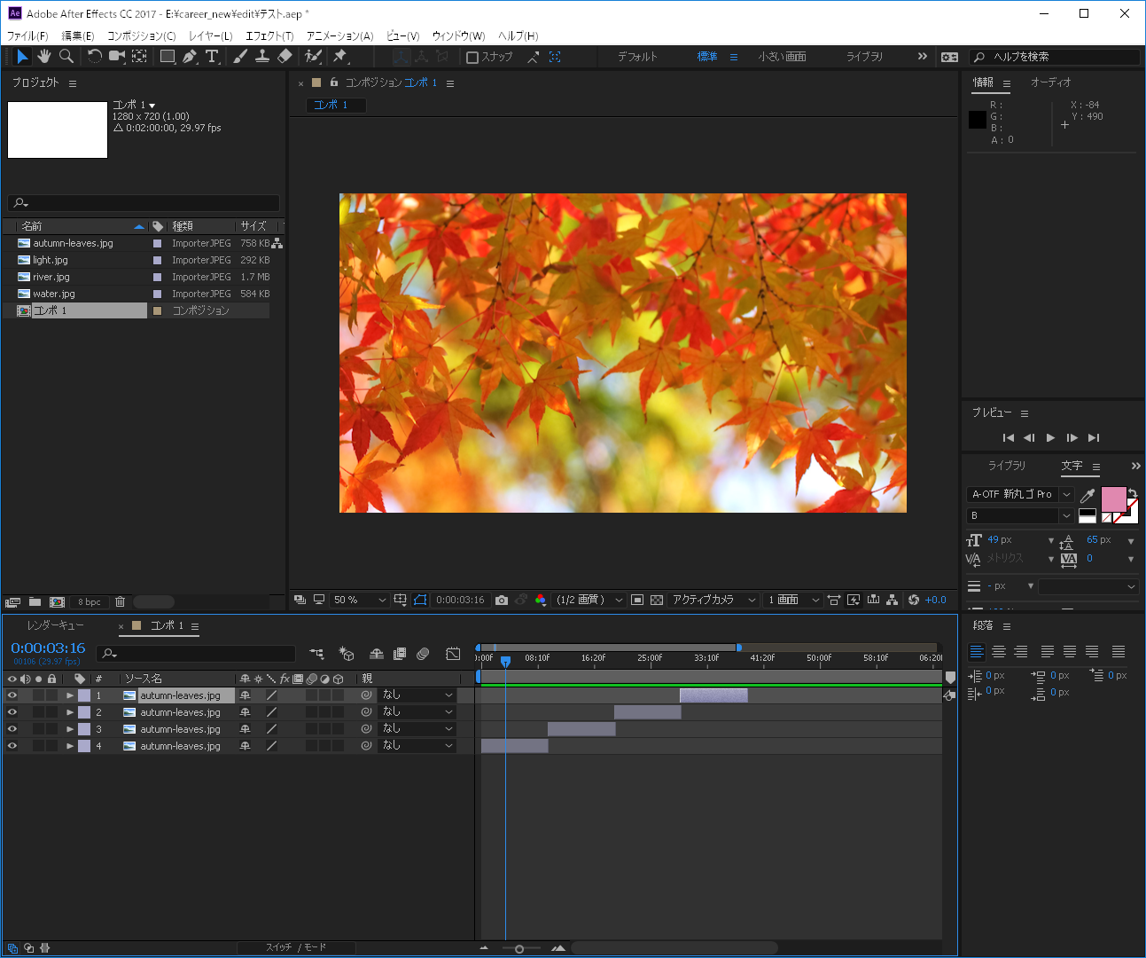Open the 50% magnification dropdown

[x=360, y=601]
